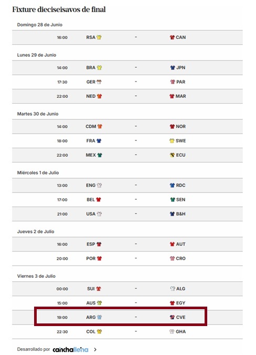
Task: Click the BRA yellow jersey icon
Action: (x=99, y=68)
